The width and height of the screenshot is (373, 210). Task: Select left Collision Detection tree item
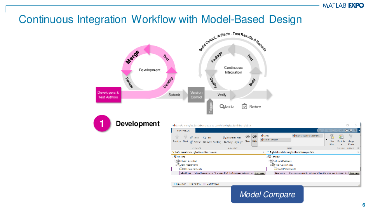(186, 161)
